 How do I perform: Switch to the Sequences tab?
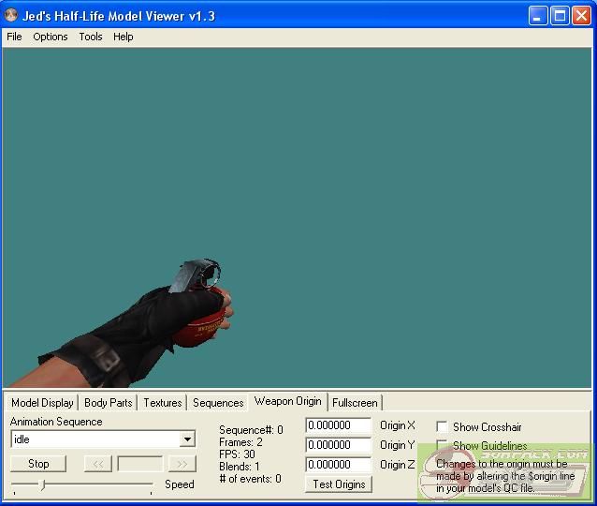tap(218, 403)
